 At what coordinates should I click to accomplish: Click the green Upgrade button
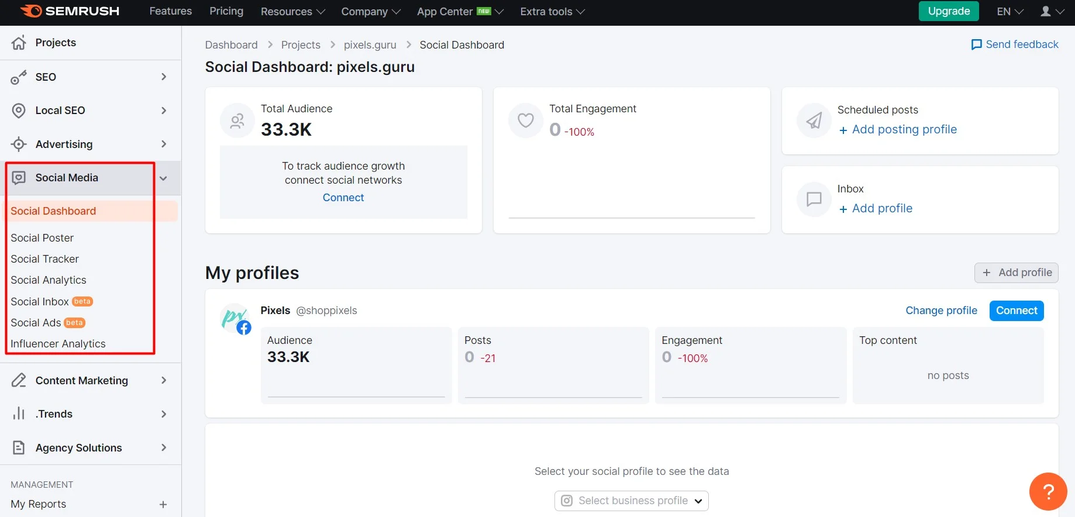coord(949,11)
